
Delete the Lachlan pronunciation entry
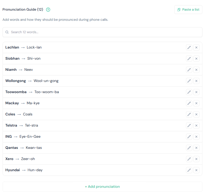point(196,47)
